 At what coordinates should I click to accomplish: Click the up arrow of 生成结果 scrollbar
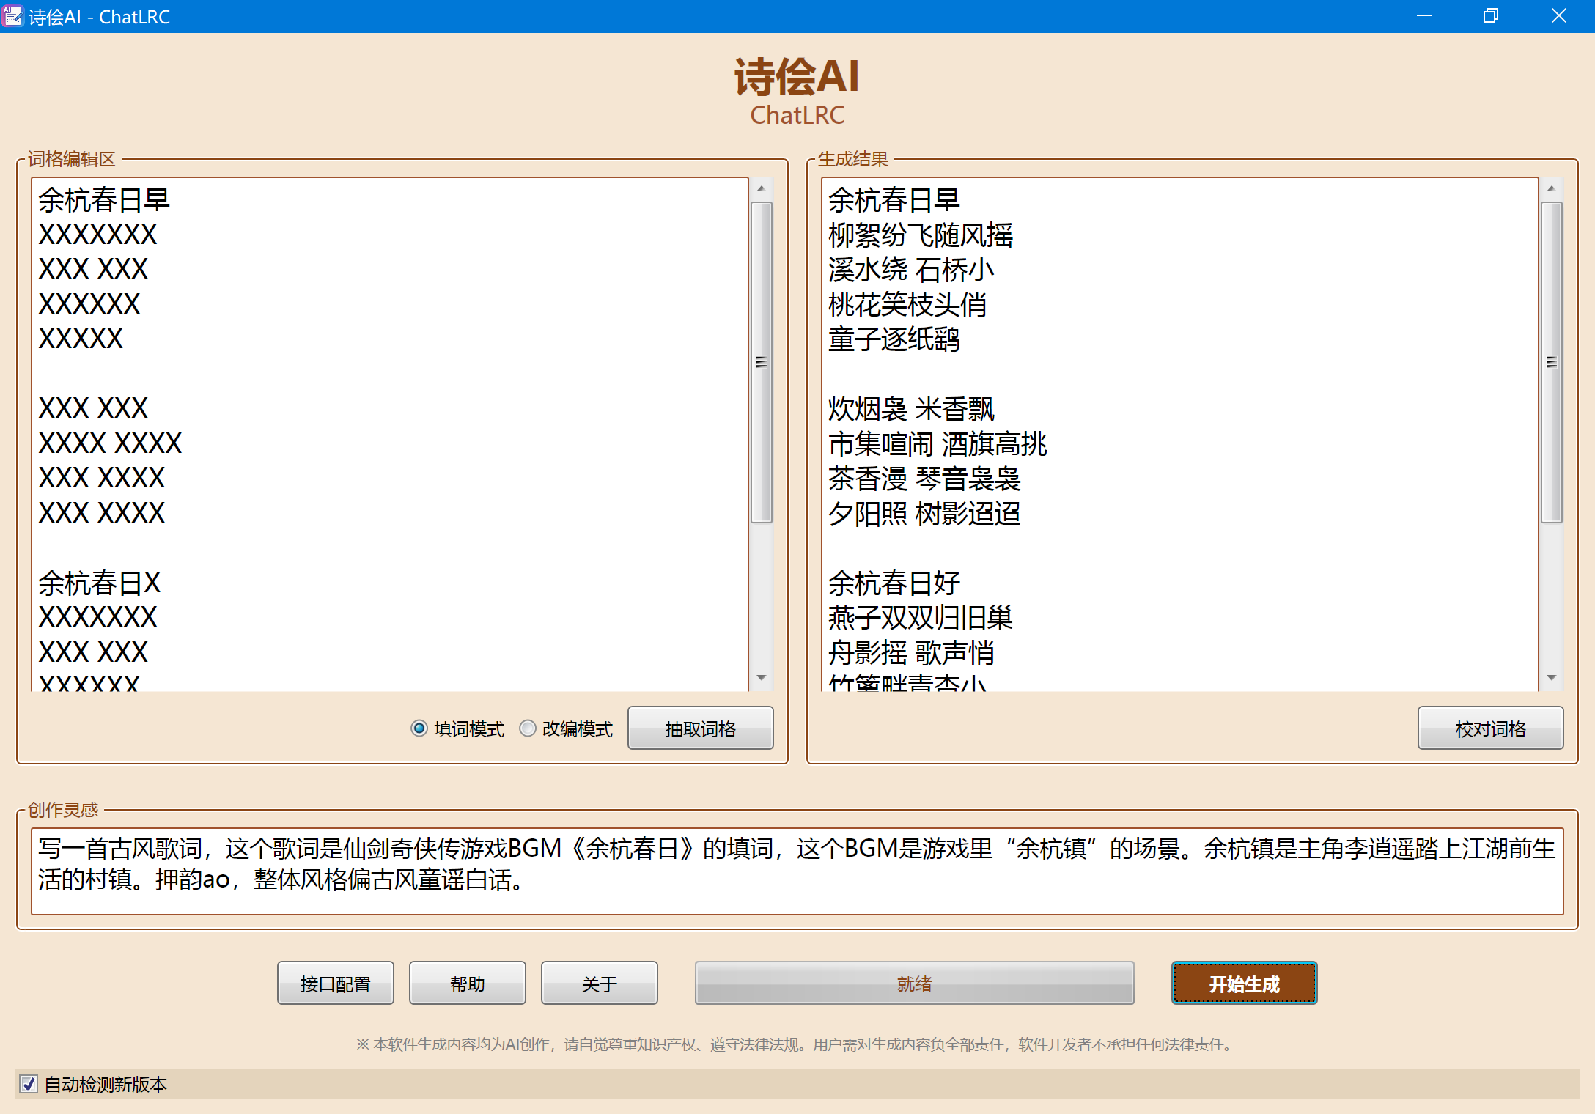click(1551, 189)
